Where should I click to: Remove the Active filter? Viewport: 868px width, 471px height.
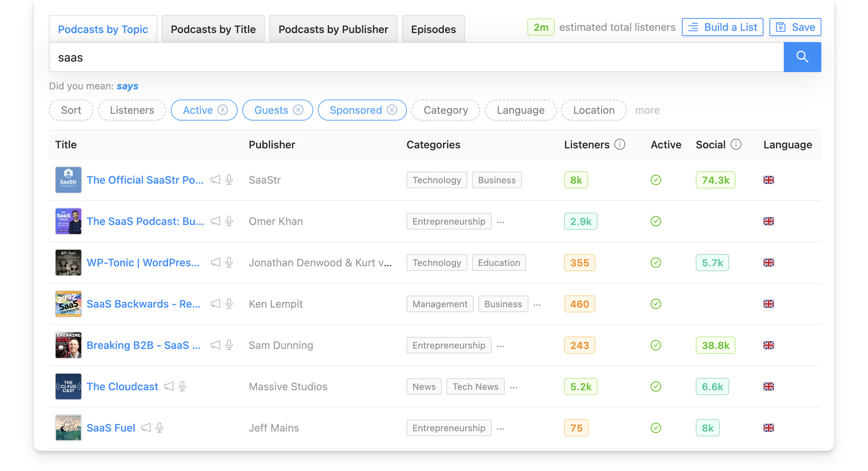pyautogui.click(x=223, y=110)
